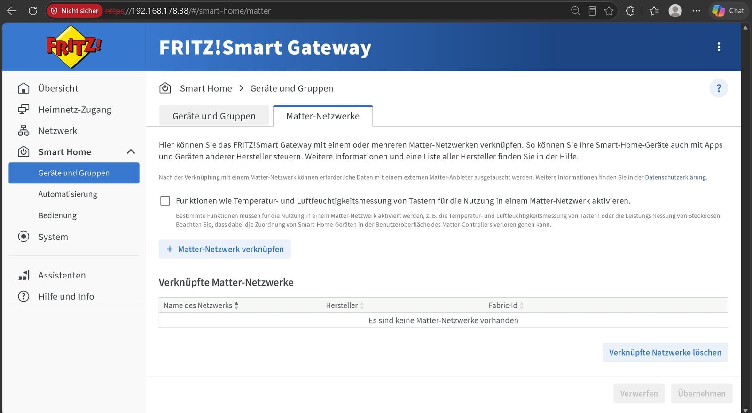The width and height of the screenshot is (752, 413).
Task: Click the Übernehmen button
Action: 702,394
